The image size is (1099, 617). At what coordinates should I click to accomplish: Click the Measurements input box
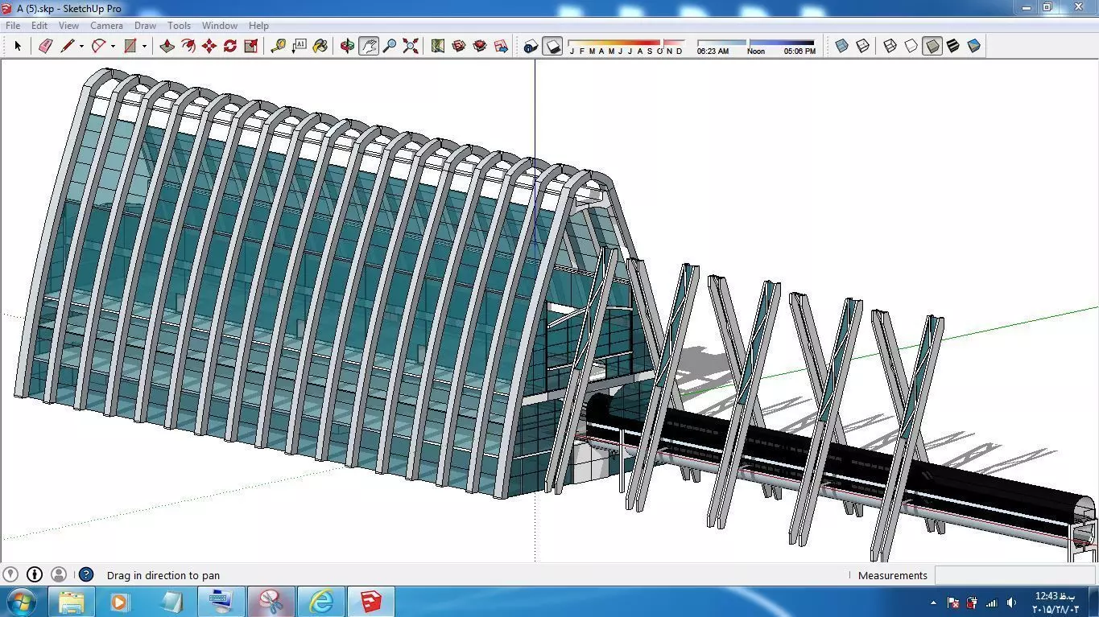pyautogui.click(x=1014, y=575)
